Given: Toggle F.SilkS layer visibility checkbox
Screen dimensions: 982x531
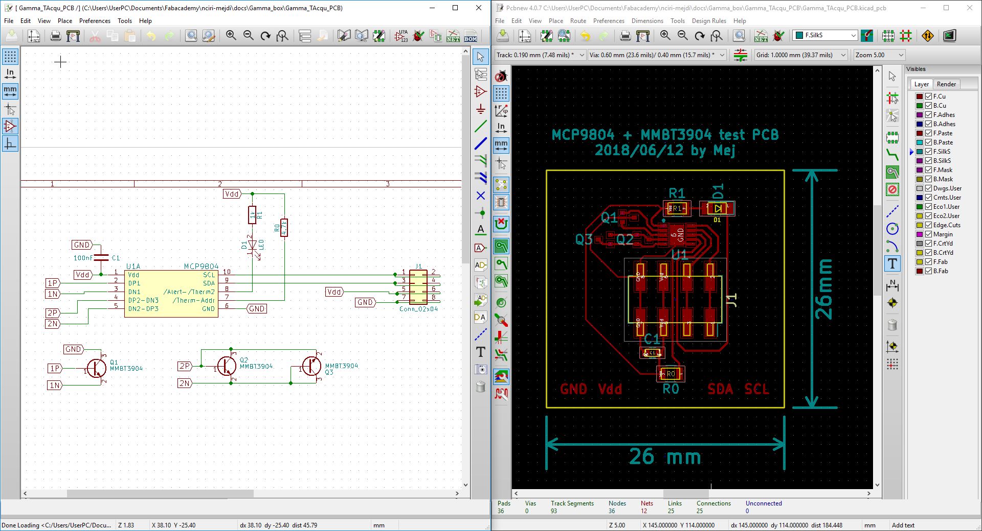Looking at the screenshot, I should click(x=928, y=152).
